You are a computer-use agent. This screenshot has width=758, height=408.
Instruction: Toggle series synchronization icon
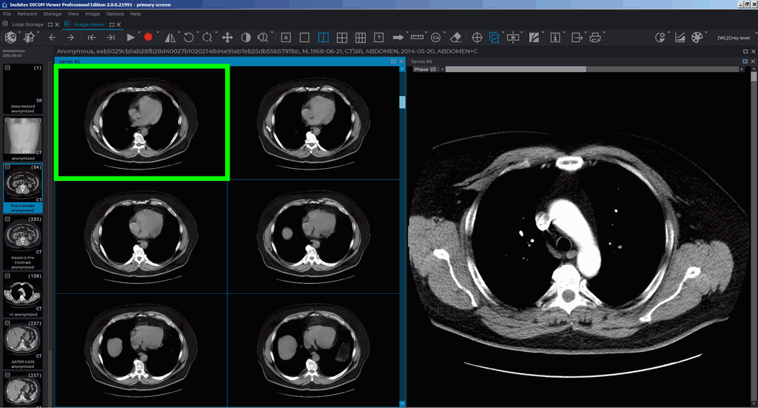tap(494, 37)
